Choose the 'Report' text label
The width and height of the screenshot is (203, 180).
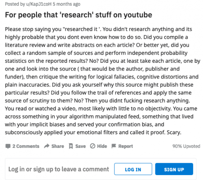[x=126, y=146]
